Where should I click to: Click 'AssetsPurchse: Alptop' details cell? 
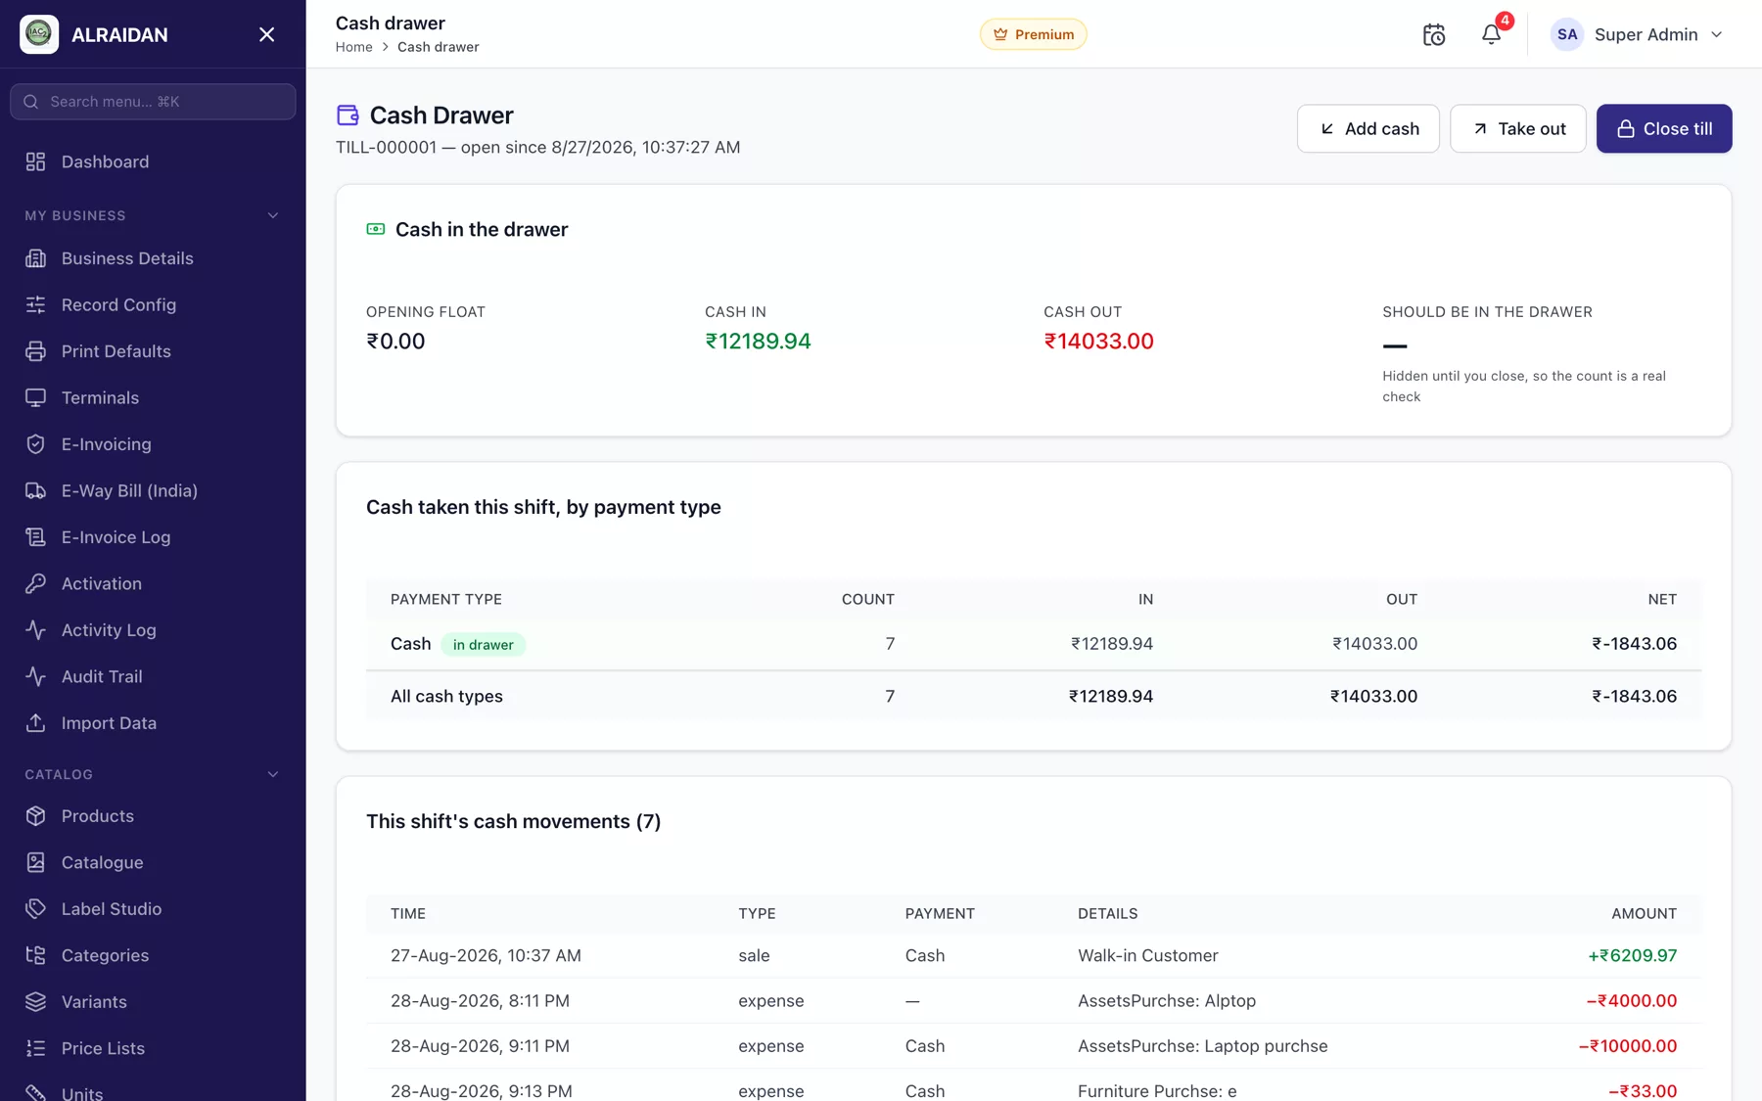point(1167,1001)
